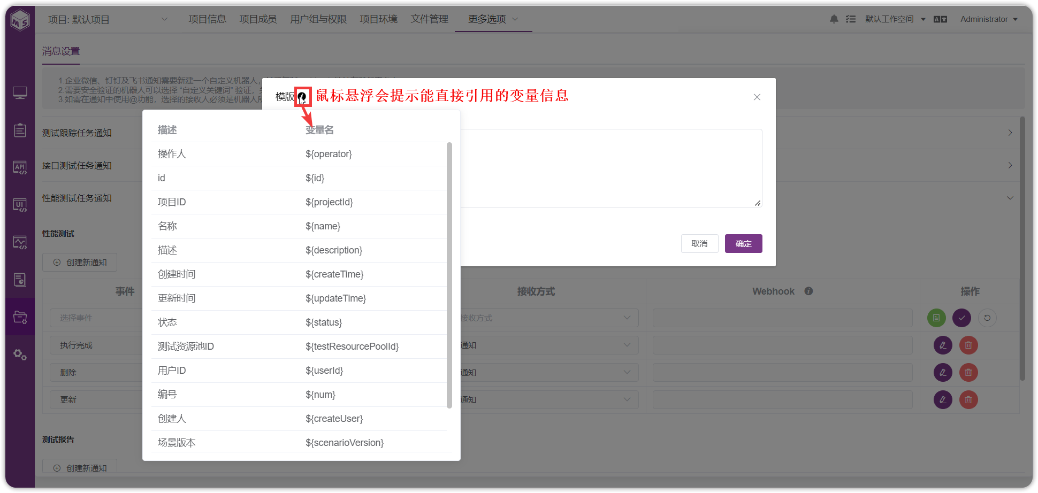The image size is (1038, 493).
Task: Click 创建新通知 under 性能测试
Action: pyautogui.click(x=80, y=263)
